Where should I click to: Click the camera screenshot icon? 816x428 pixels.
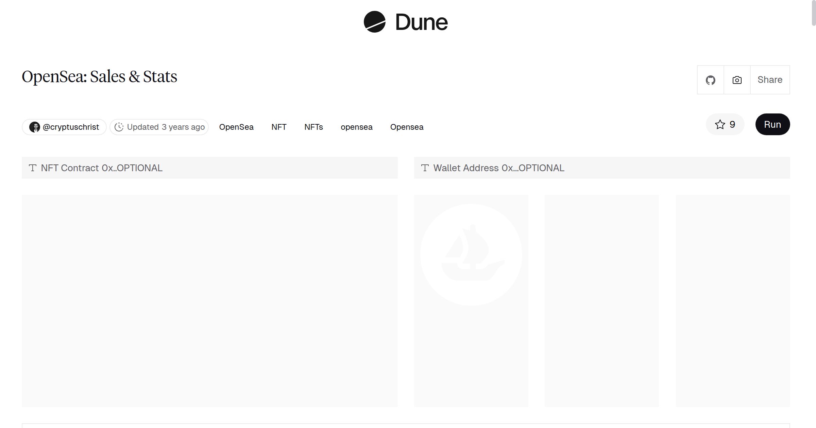[737, 80]
